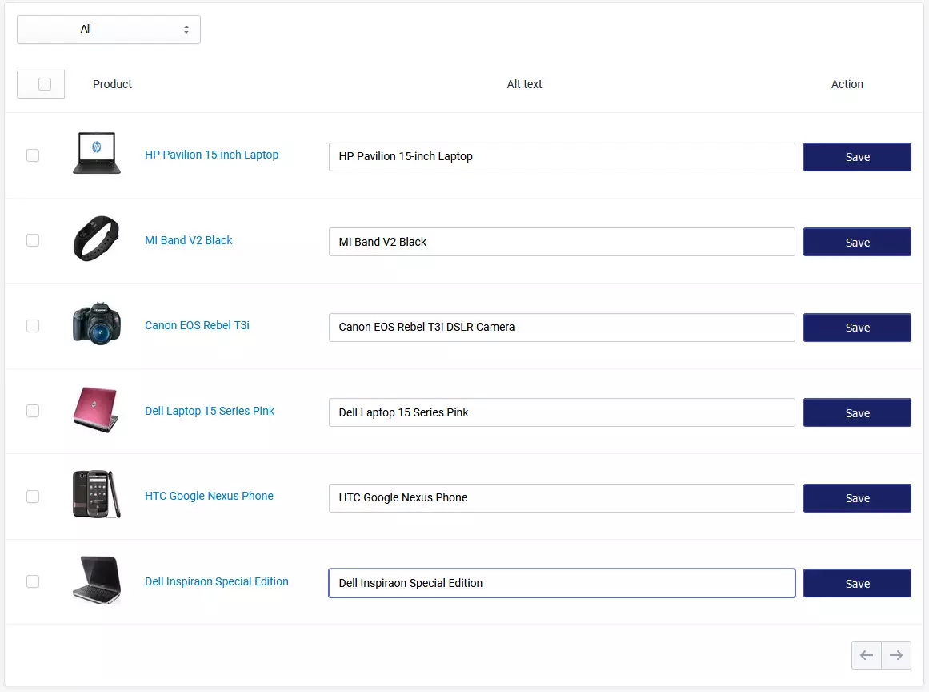Image resolution: width=929 pixels, height=692 pixels.
Task: Edit alt text field for HTC Google Nexus Phone
Action: click(562, 498)
